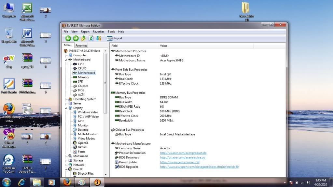Open the File menu
The height and width of the screenshot is (187, 333).
coord(66,32)
